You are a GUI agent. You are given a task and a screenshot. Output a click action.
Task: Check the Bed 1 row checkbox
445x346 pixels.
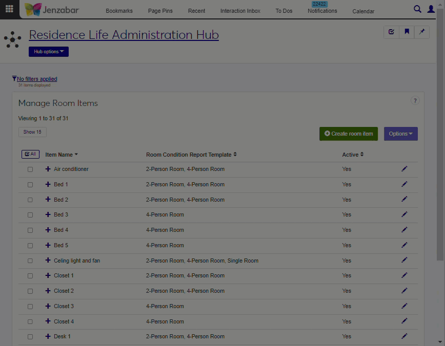click(x=30, y=185)
